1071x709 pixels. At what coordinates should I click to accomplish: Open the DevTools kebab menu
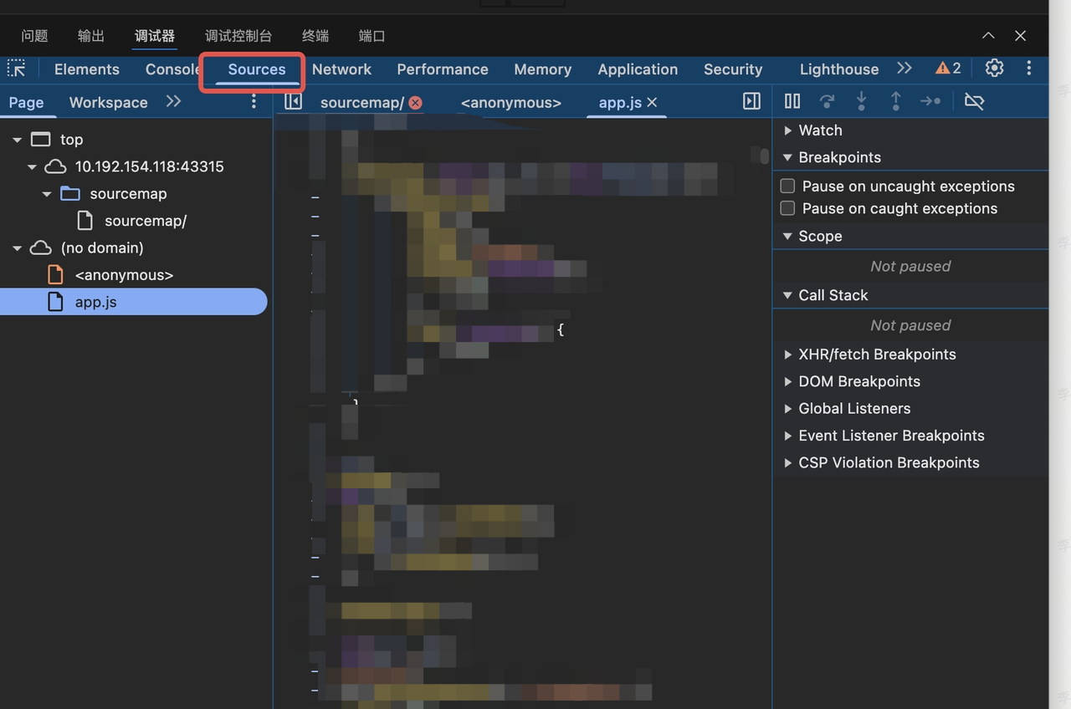point(1029,69)
